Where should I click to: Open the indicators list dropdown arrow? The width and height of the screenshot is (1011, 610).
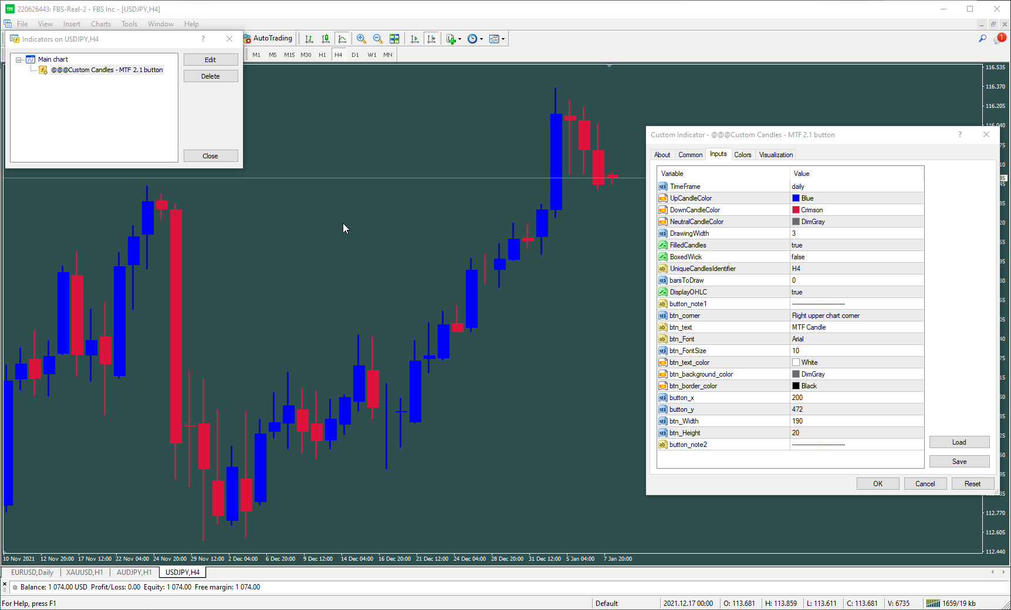pyautogui.click(x=459, y=39)
